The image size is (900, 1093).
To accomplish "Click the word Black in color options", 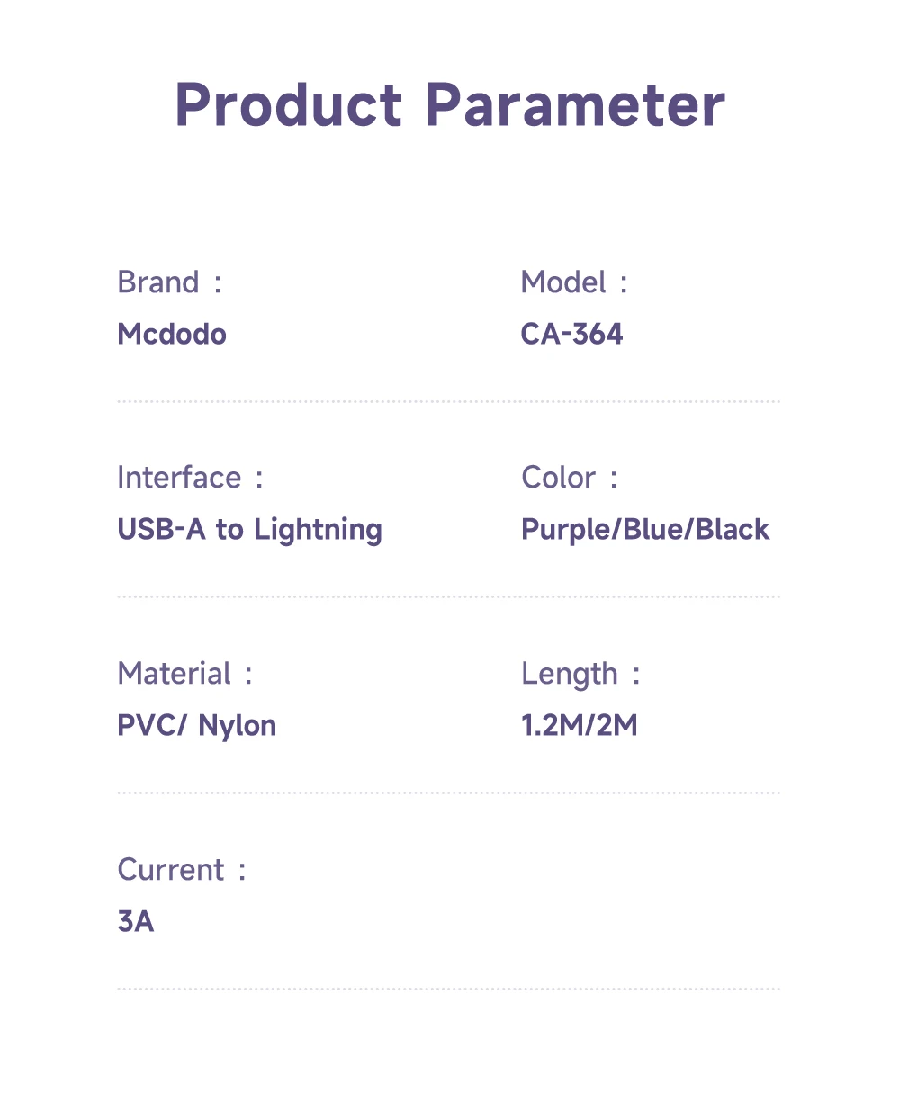I will click(x=733, y=530).
